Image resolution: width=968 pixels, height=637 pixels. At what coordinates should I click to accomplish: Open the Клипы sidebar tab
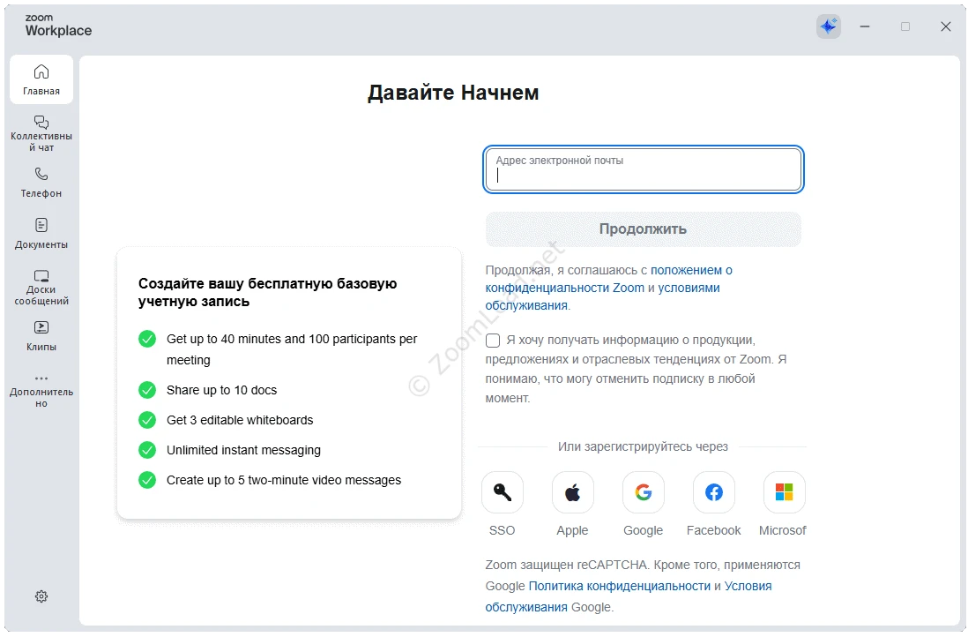[x=41, y=335]
